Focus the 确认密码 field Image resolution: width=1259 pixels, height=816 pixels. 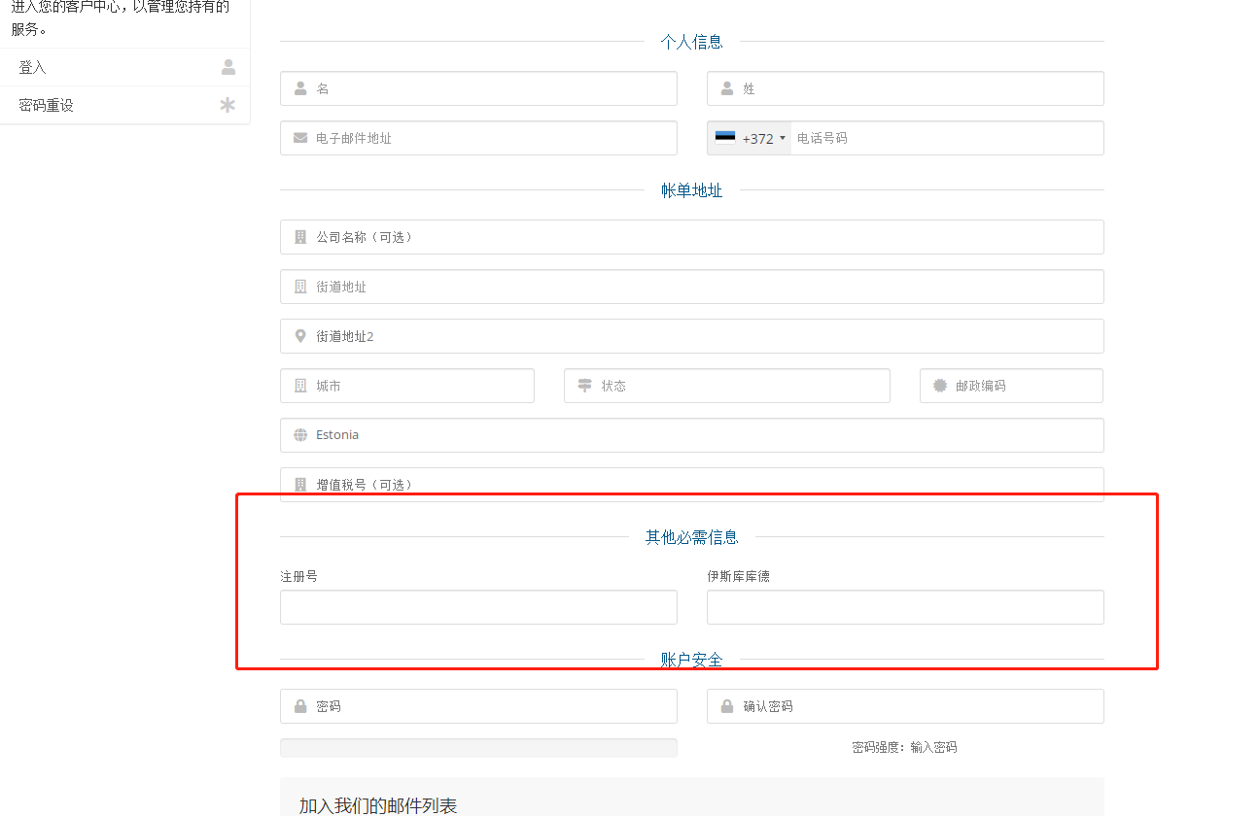tap(905, 706)
